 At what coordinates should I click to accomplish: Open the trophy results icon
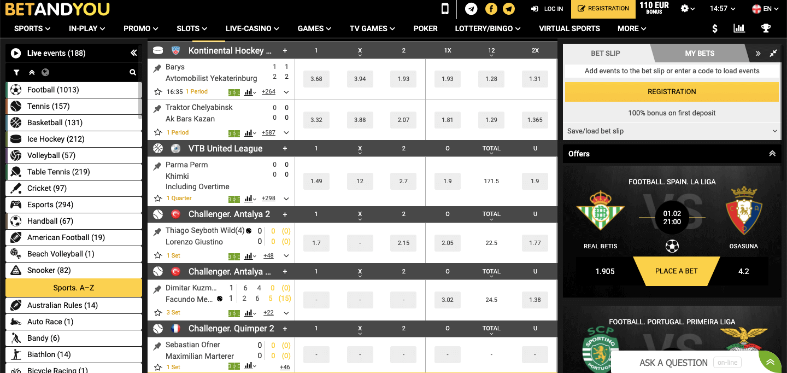click(x=766, y=28)
